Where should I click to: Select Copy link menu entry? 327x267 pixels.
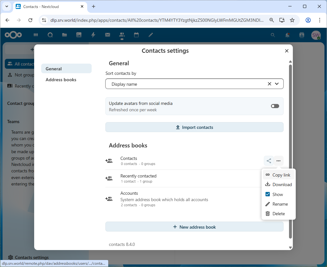[278, 175]
